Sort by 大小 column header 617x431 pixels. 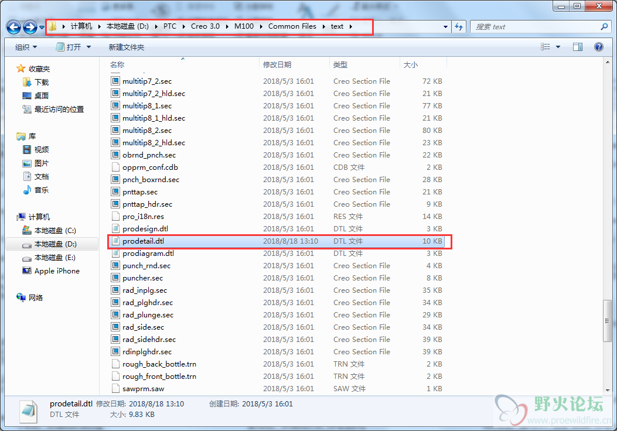[x=410, y=65]
